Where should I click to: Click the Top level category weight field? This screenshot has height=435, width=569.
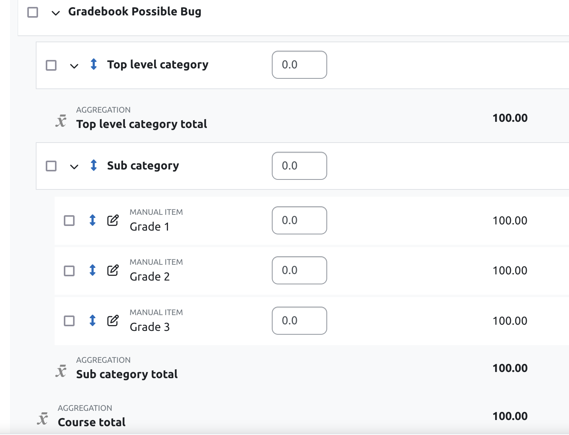[x=299, y=65]
